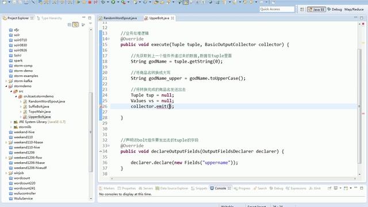The width and height of the screenshot is (368, 207).
Task: Fold the execute method at line 14
Action: pos(109,39)
